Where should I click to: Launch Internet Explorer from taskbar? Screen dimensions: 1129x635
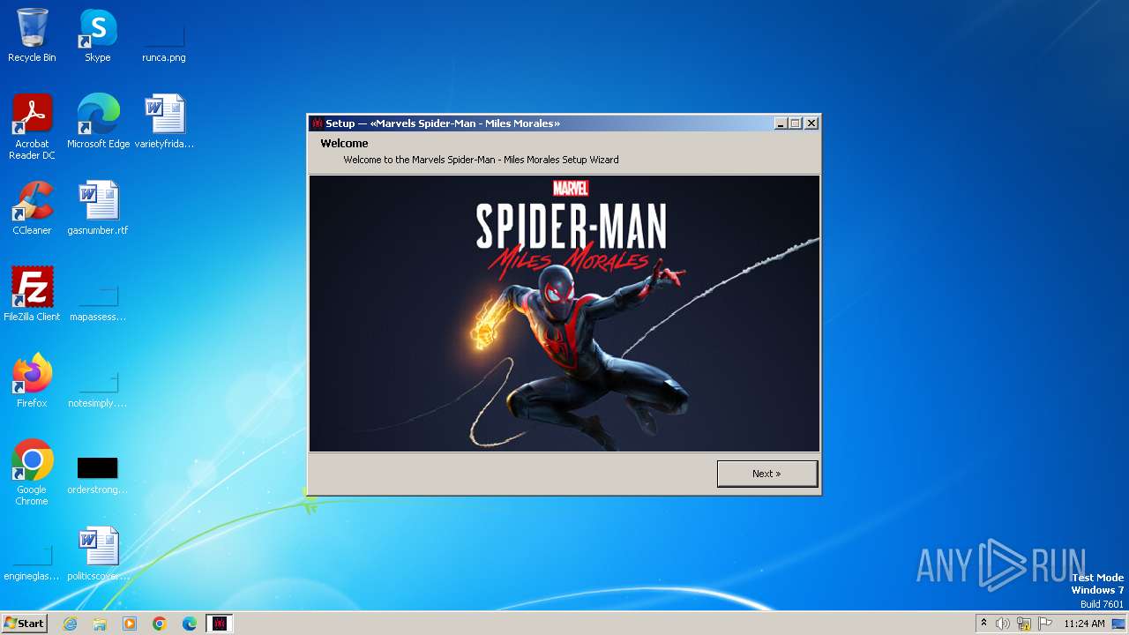tap(70, 624)
